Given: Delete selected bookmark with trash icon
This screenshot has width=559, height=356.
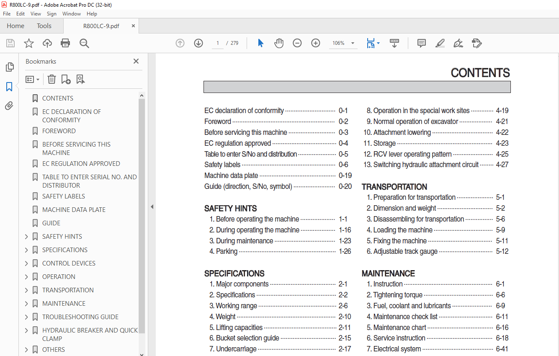Looking at the screenshot, I should (x=52, y=79).
